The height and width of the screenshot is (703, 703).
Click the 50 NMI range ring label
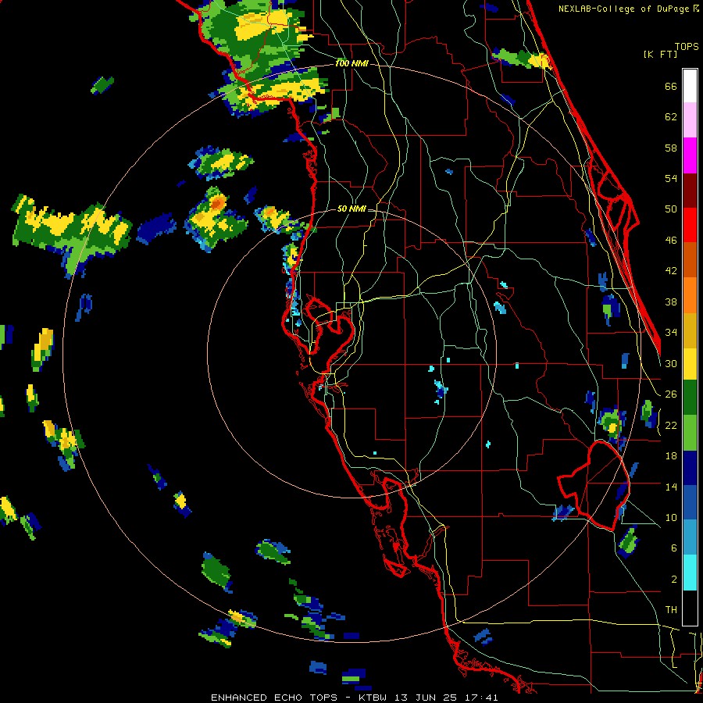click(x=351, y=209)
